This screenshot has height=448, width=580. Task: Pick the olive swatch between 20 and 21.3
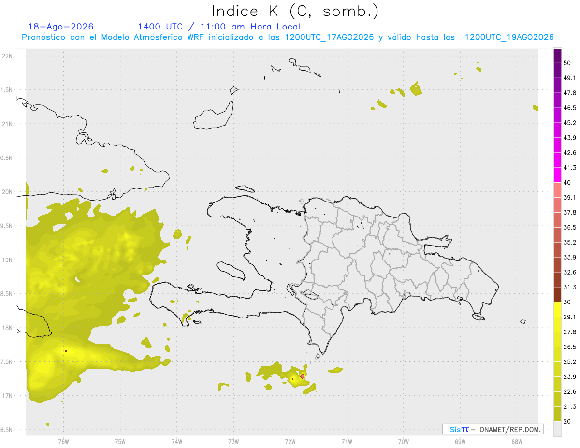pyautogui.click(x=558, y=414)
